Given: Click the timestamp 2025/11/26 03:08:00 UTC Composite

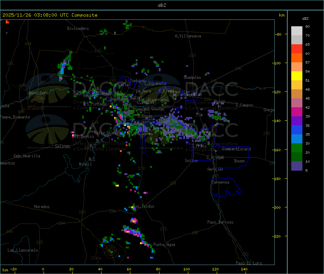Looking at the screenshot, I should point(50,15).
